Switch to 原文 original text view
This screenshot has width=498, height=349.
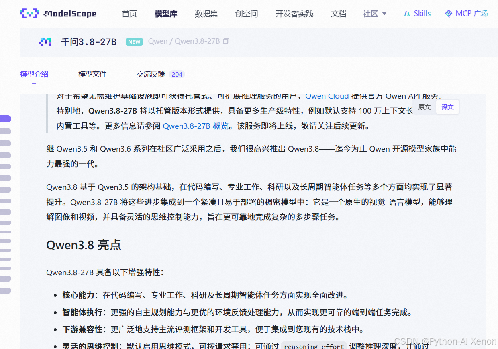pos(425,107)
